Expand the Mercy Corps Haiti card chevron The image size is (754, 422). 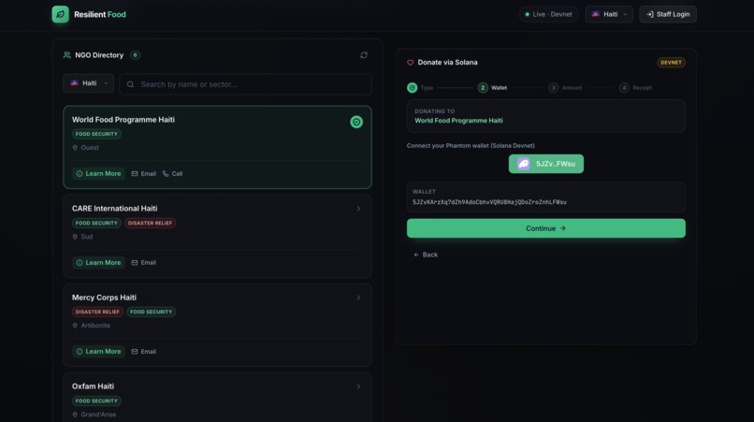358,298
